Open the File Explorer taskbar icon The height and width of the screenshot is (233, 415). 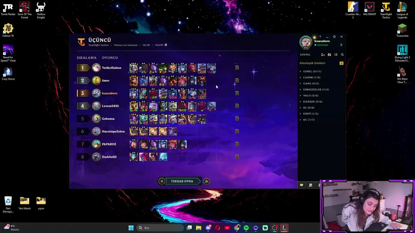point(199,228)
